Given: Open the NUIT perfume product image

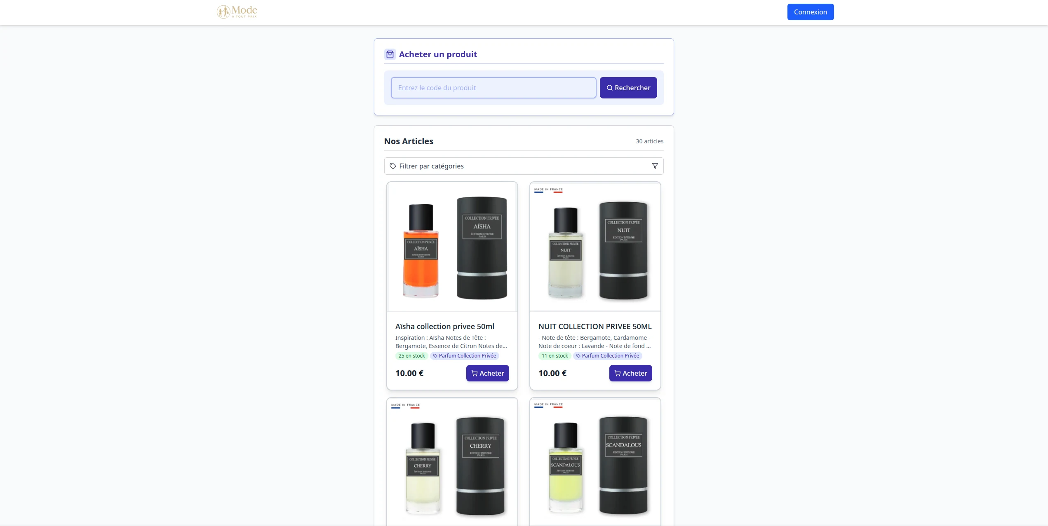Looking at the screenshot, I should (x=595, y=247).
